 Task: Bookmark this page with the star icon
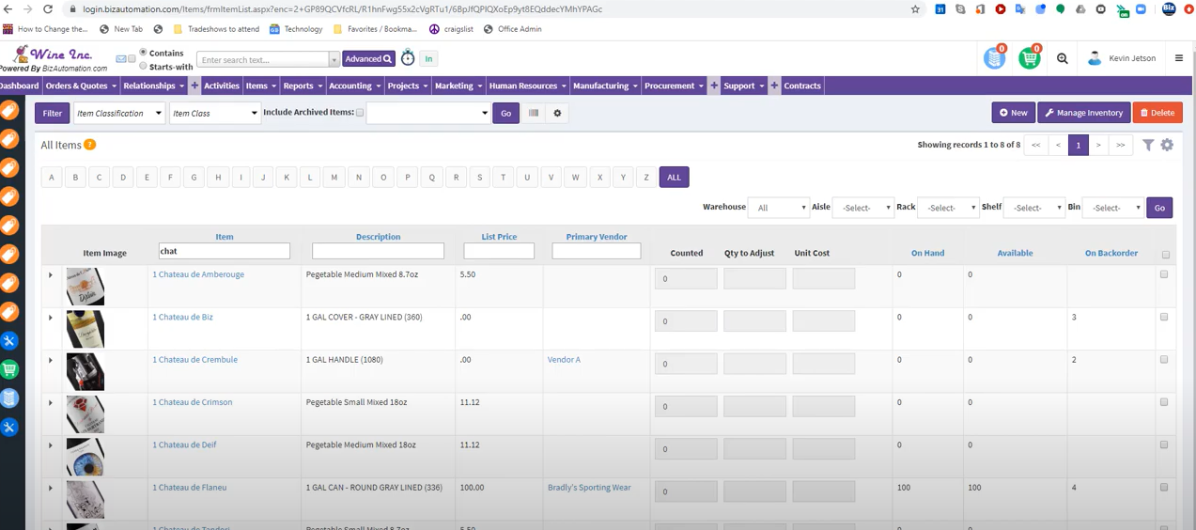click(x=915, y=9)
